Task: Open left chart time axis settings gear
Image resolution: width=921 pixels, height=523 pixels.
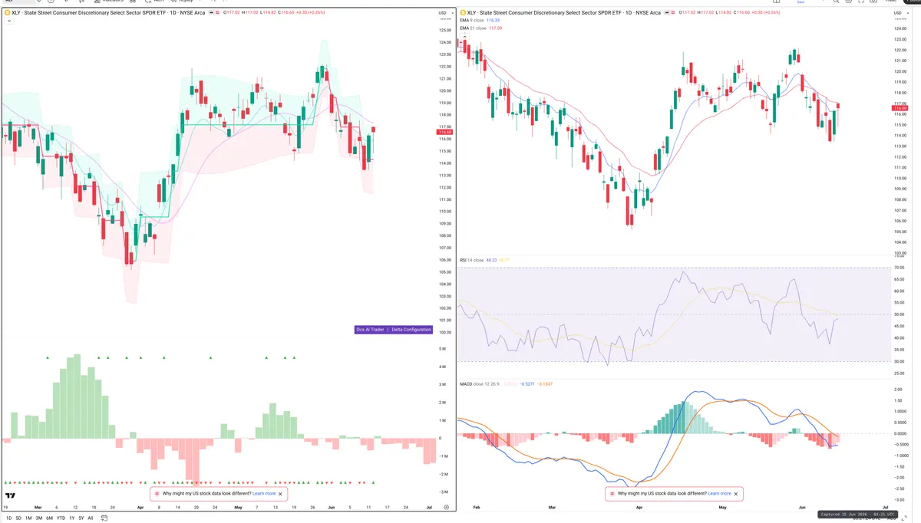Action: point(446,507)
